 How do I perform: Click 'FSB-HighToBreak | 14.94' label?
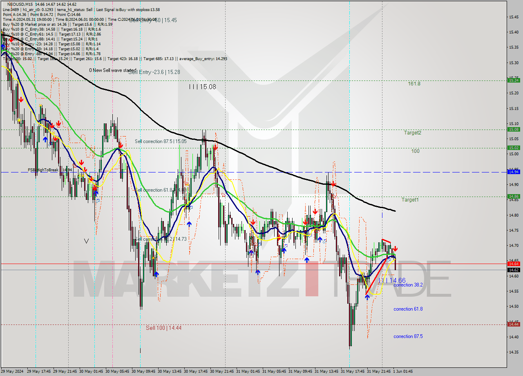(x=50, y=170)
